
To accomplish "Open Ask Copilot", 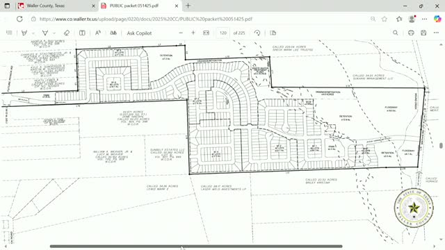I will point(139,33).
